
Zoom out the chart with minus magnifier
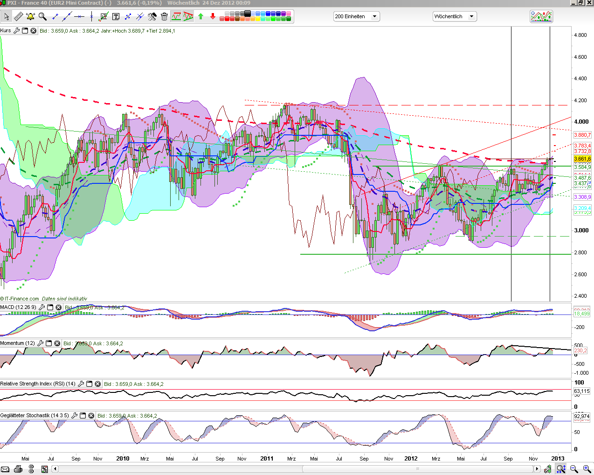[574, 469]
